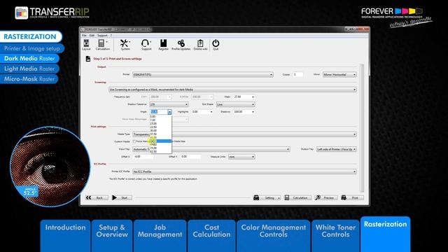Click the Print button
Image resolution: width=448 pixels, height=252 pixels.
pyautogui.click(x=352, y=197)
